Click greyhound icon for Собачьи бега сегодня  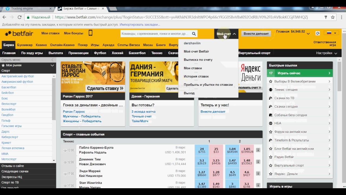pyautogui.click(x=271, y=115)
